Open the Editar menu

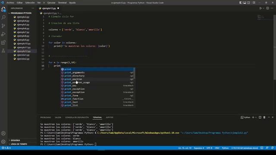19,3
